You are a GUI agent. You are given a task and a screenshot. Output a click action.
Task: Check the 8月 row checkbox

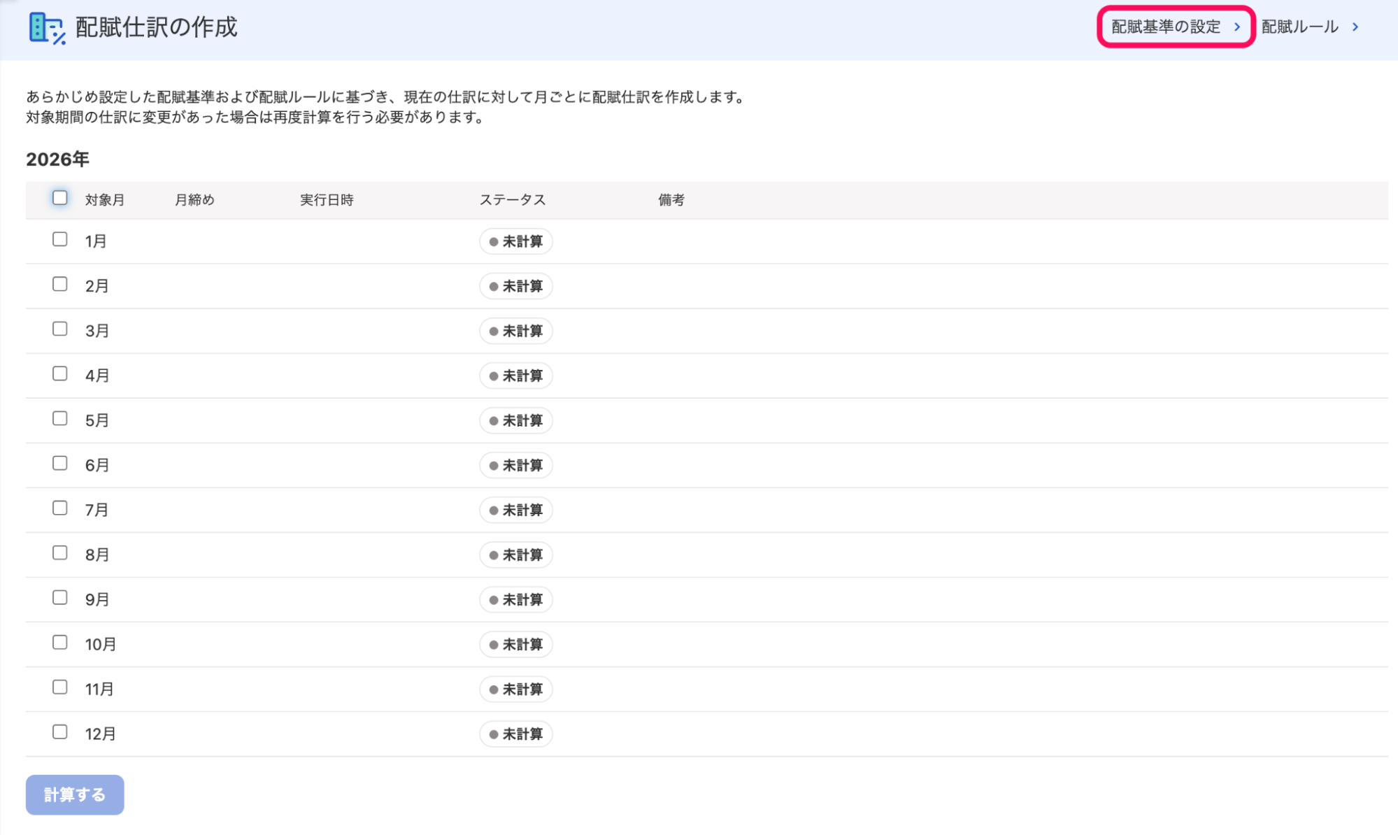(60, 552)
